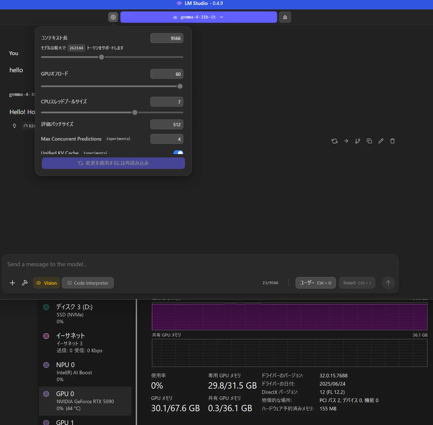This screenshot has width=433, height=425.
Task: Click the continue arrow icon on message
Action: pos(346,141)
